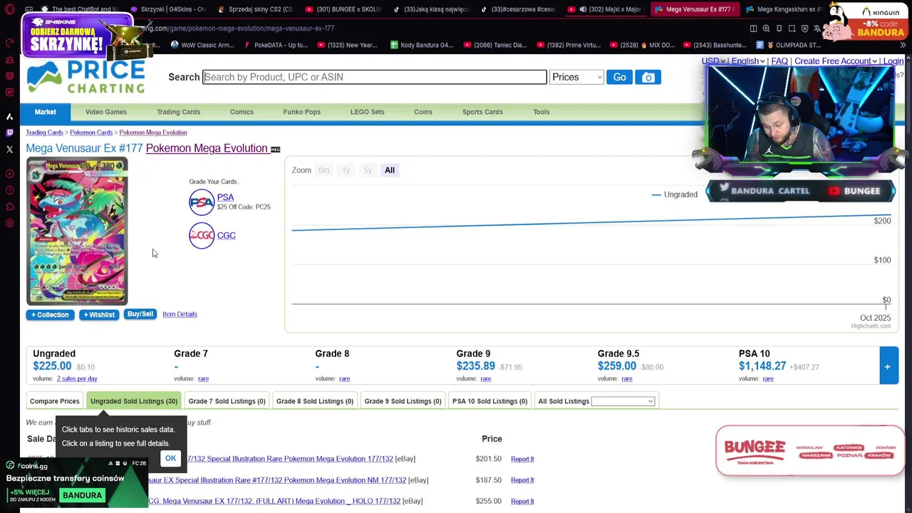Click the zoom magnifier icon in address bar
Image resolution: width=912 pixels, height=513 pixels.
[x=766, y=28]
